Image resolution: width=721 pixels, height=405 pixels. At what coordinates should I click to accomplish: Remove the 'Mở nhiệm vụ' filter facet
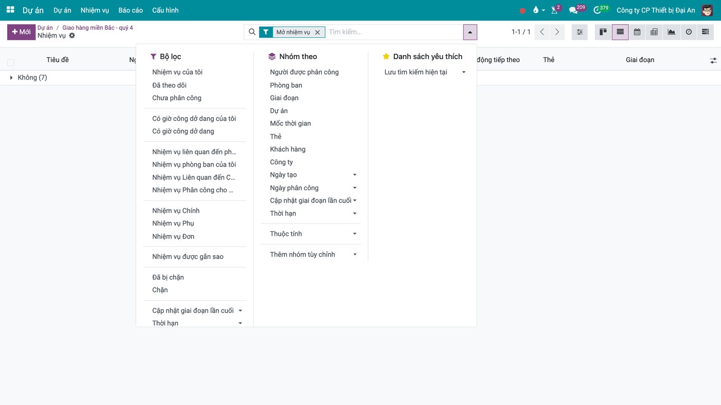(317, 32)
